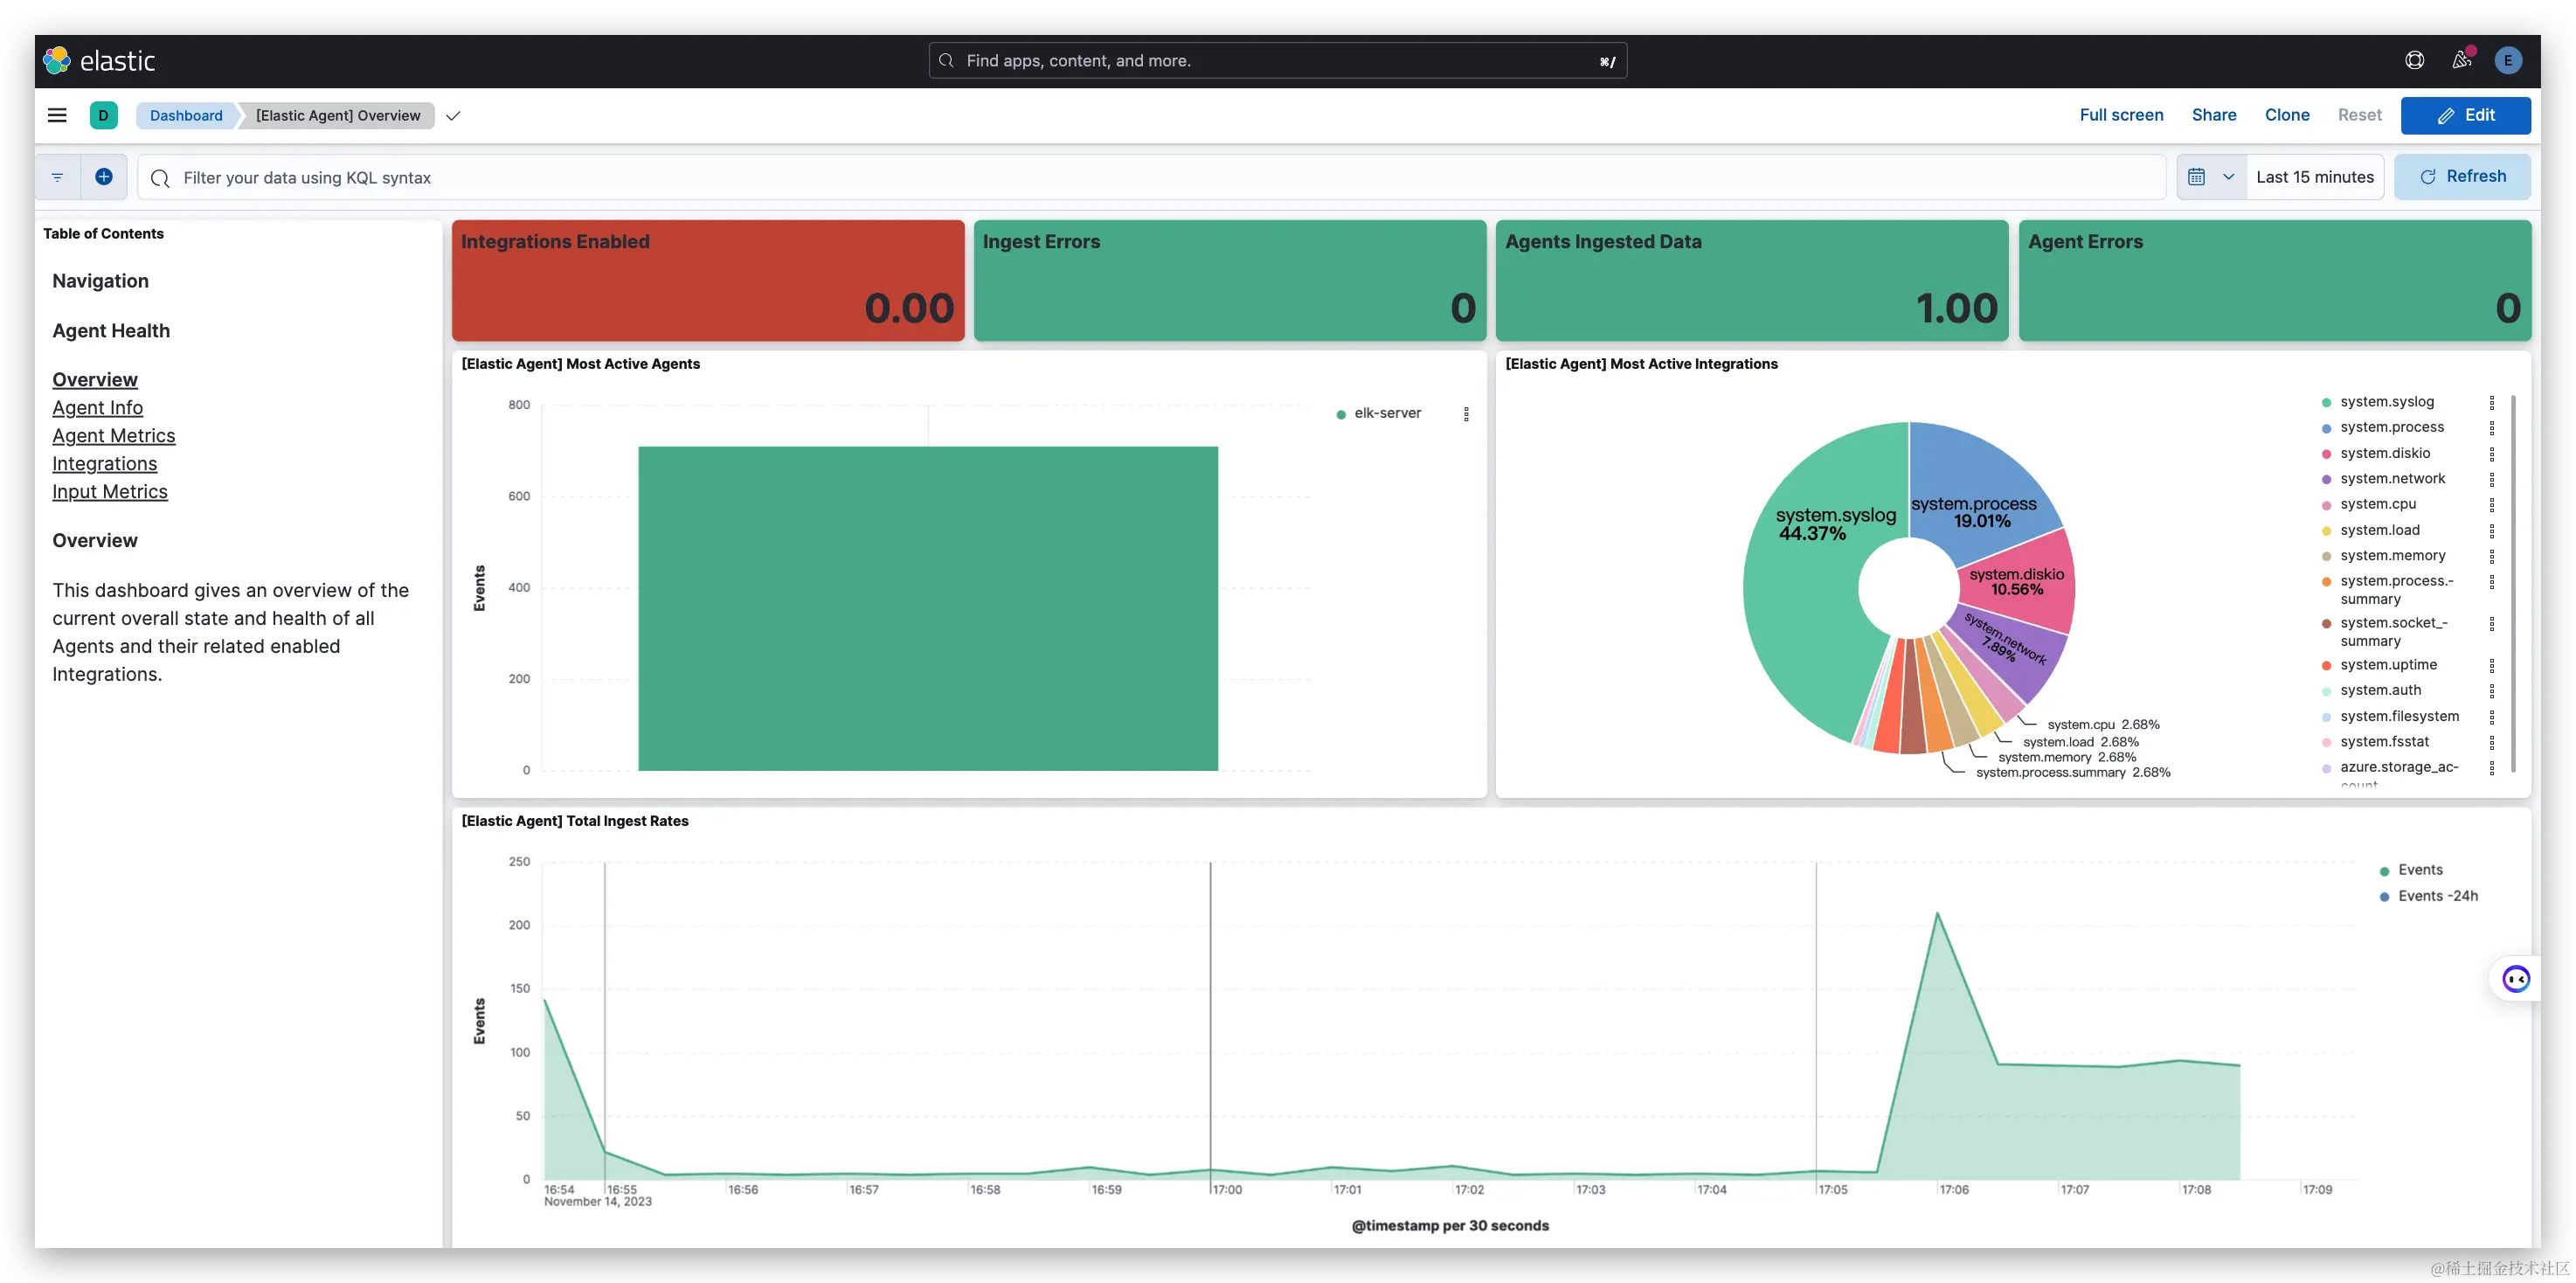The width and height of the screenshot is (2576, 1283).
Task: Click the Elastic logo
Action: click(x=99, y=61)
